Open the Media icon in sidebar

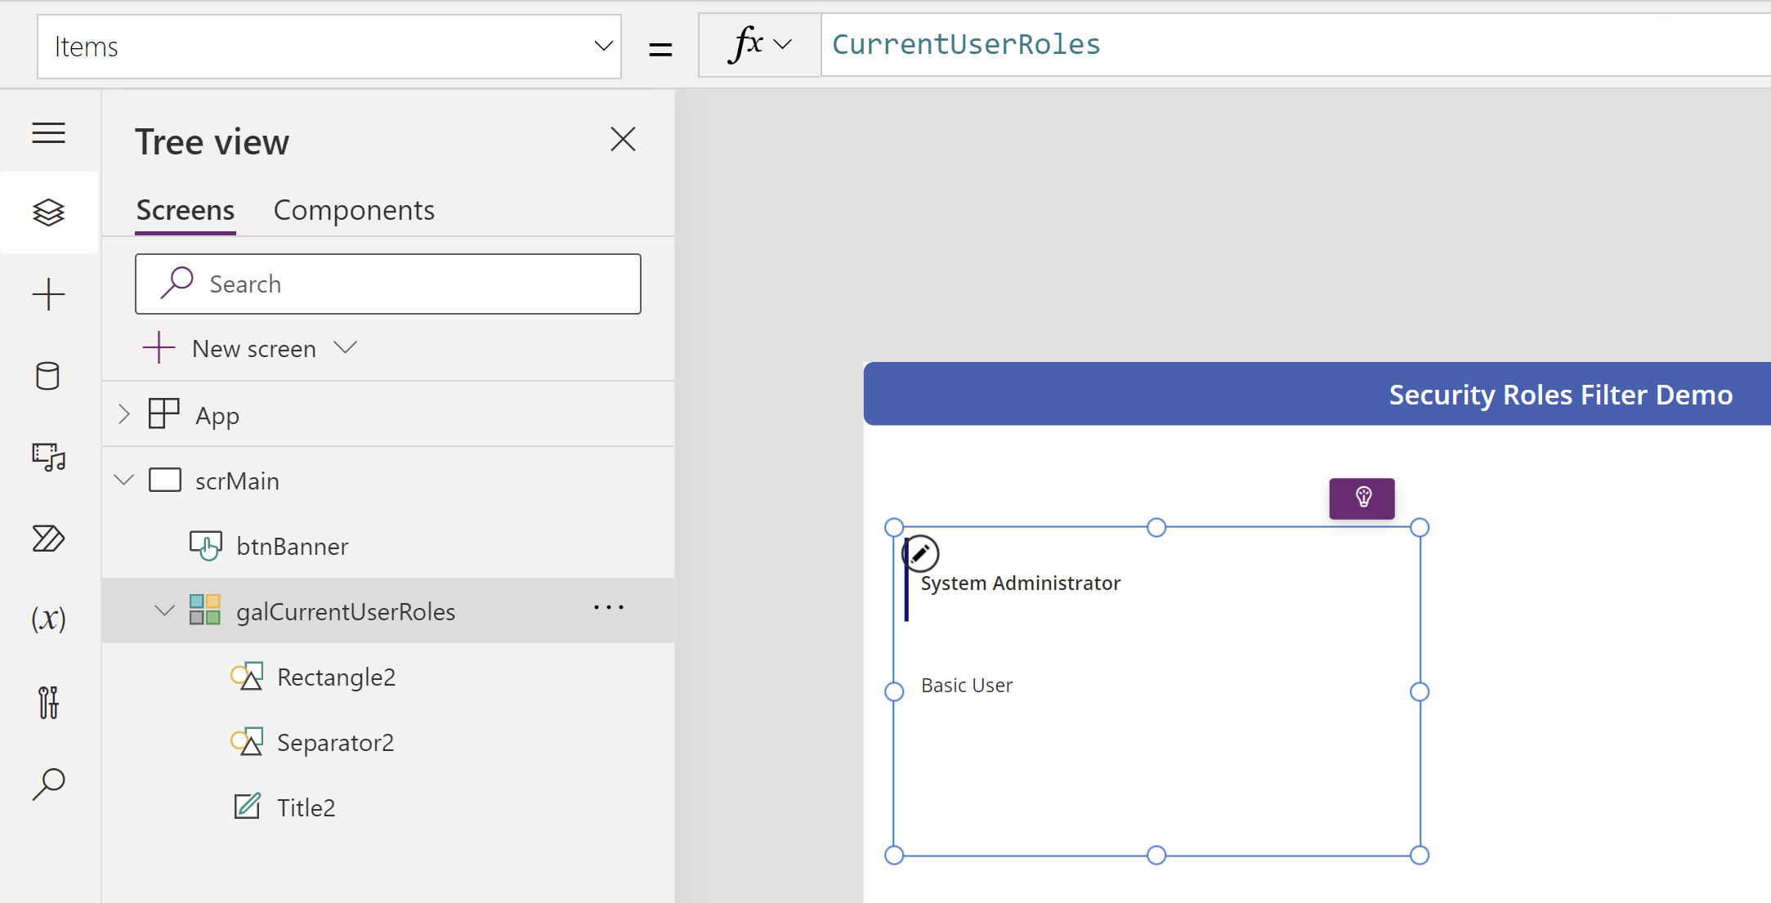tap(49, 457)
